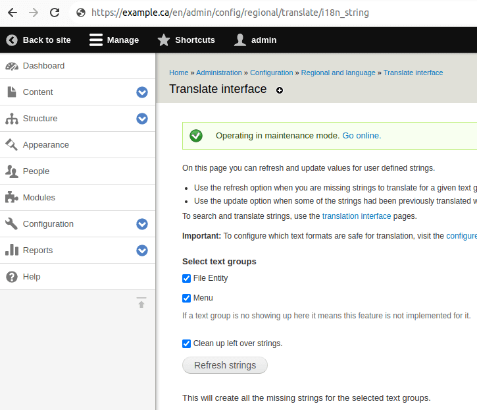Expand the Configuration submenu chevron
477x410 pixels.
[142, 224]
